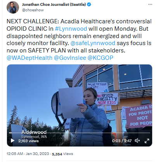
Task: Play the embedded video
Action: click(12, 141)
